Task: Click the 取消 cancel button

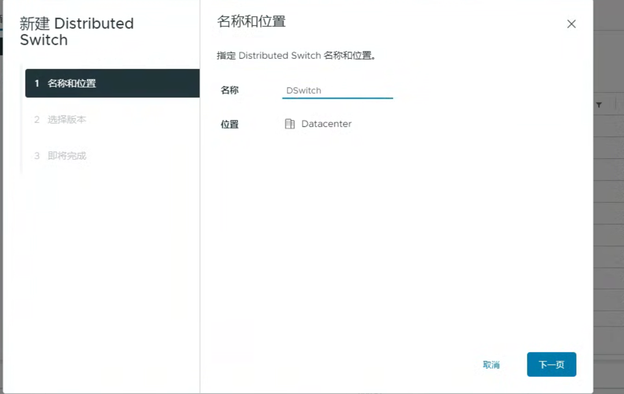Action: pos(491,365)
